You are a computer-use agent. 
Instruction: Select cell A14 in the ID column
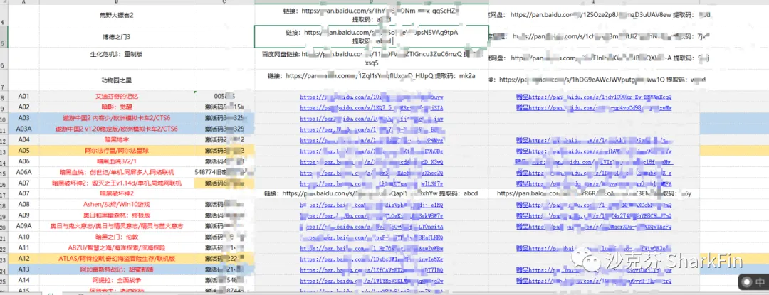click(x=24, y=280)
